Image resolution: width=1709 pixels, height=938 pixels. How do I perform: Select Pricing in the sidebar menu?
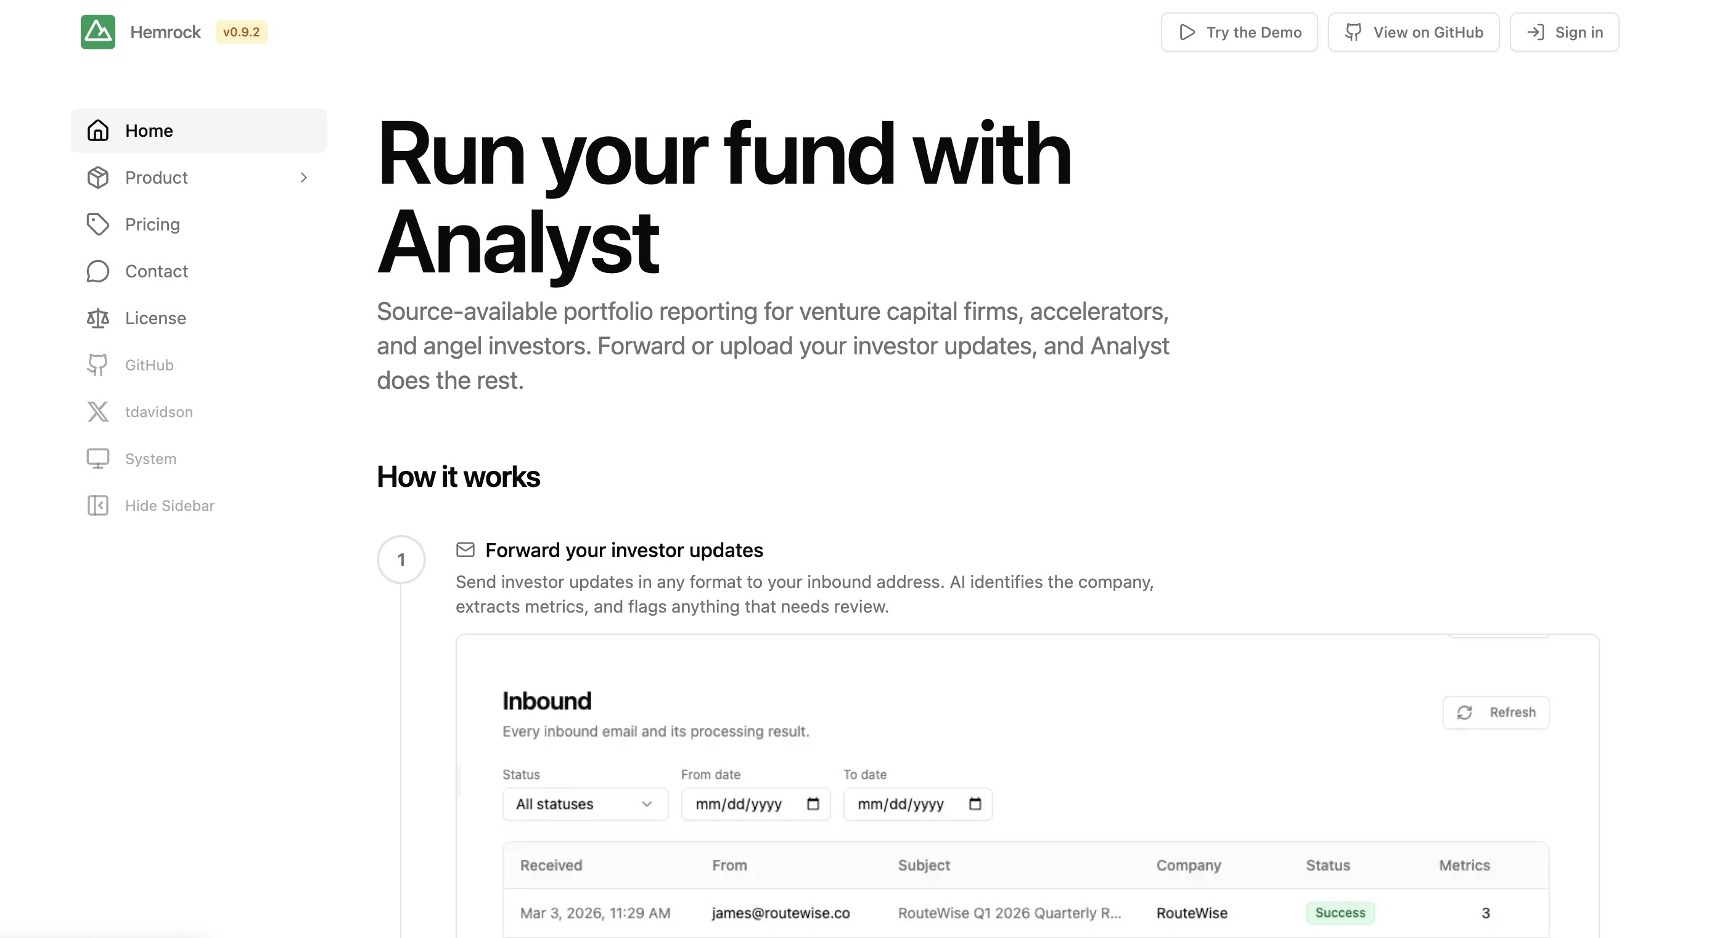pyautogui.click(x=152, y=224)
